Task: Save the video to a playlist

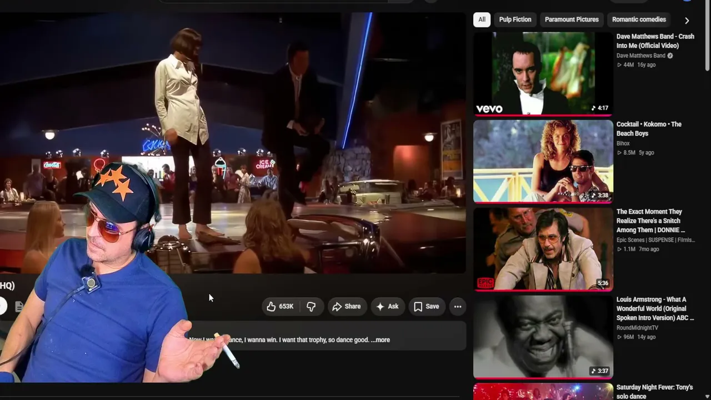Action: pos(427,307)
